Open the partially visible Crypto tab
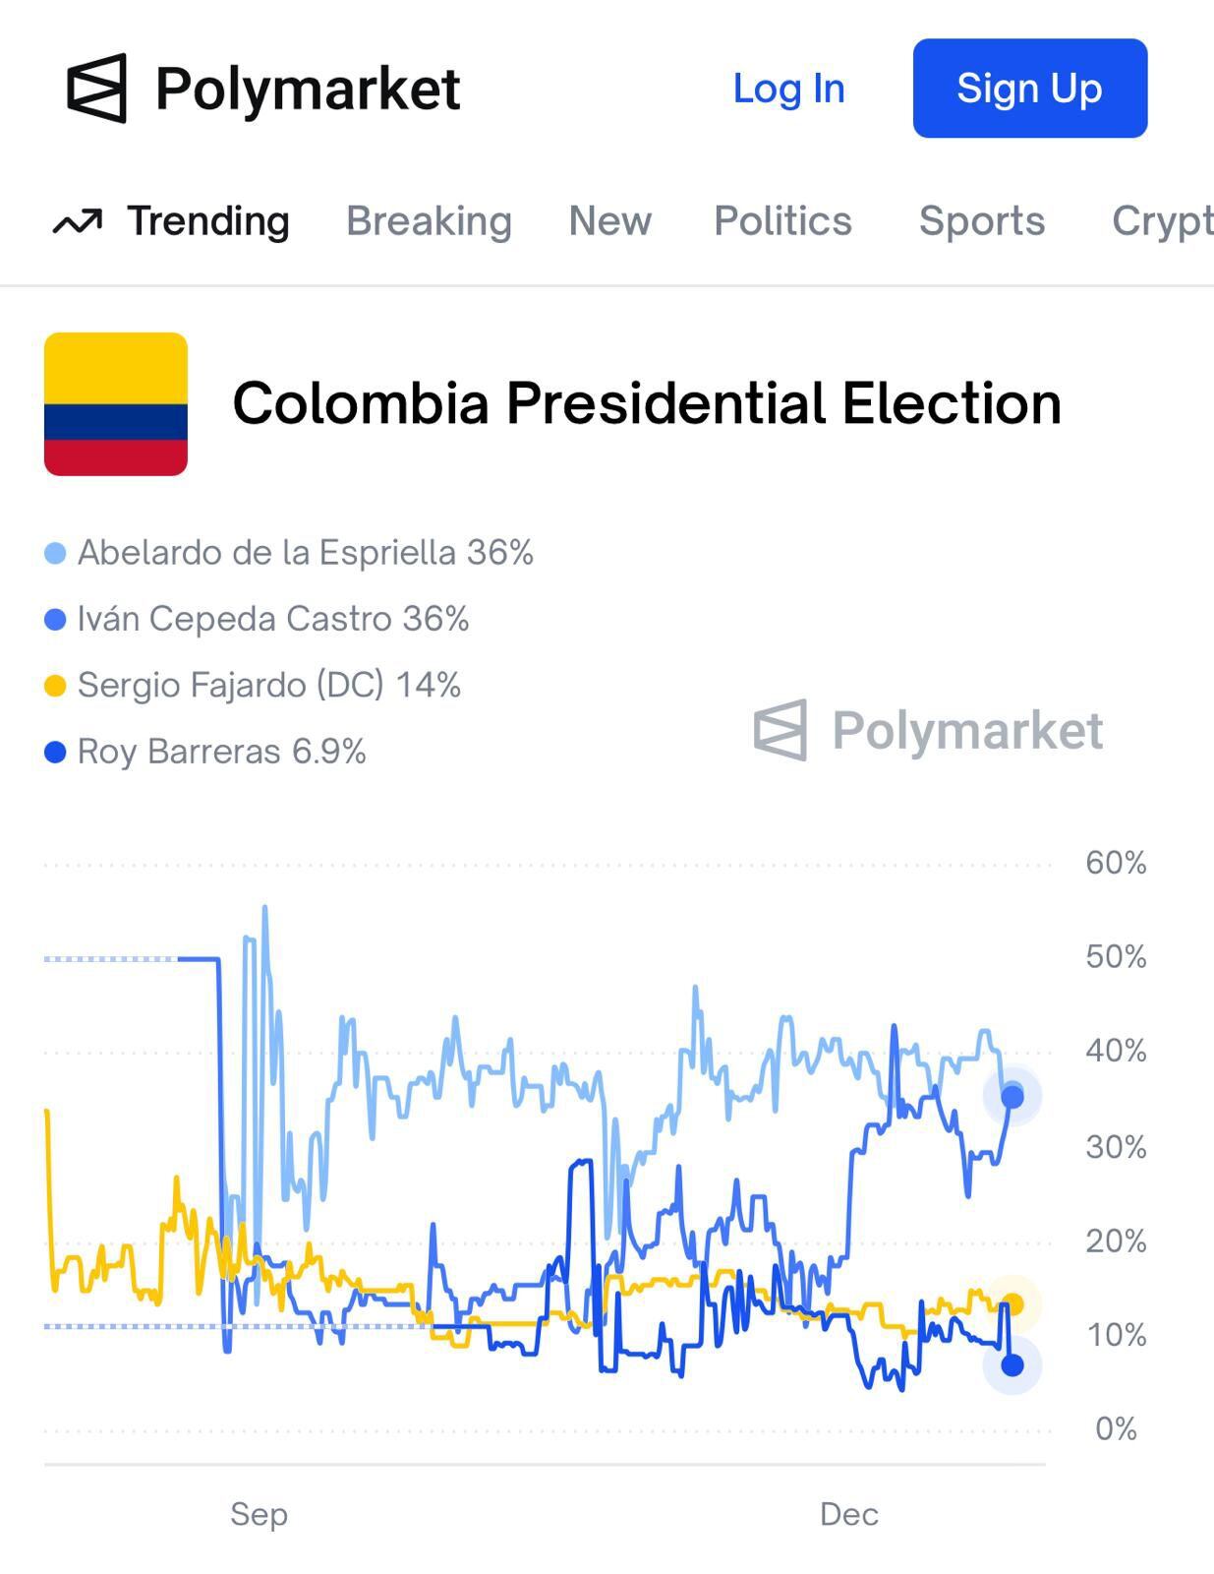This screenshot has height=1574, width=1214. point(1162,221)
